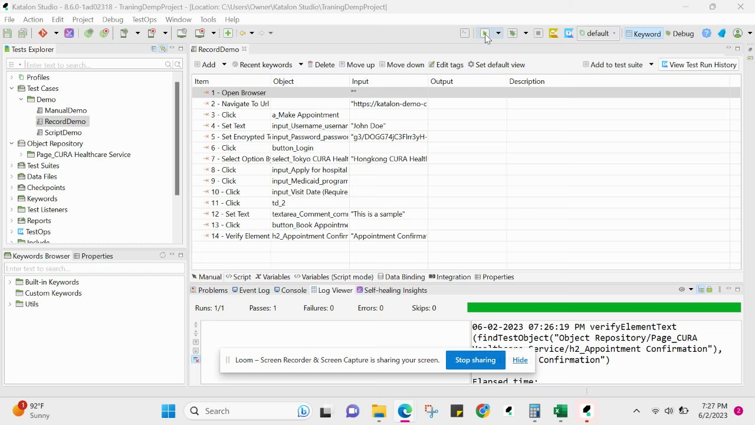Click the Spy Windows icon
755x425 pixels.
tap(182, 34)
